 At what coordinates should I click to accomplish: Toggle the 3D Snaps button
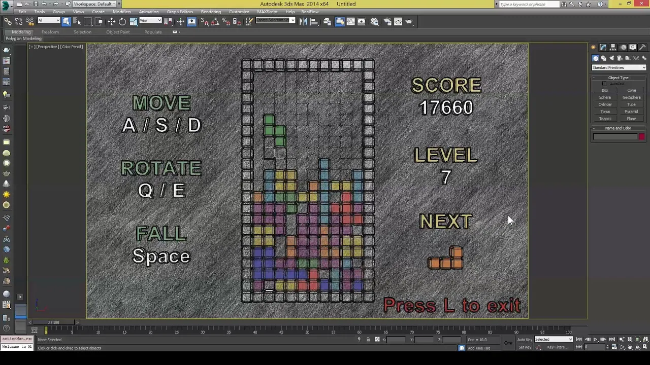(204, 21)
